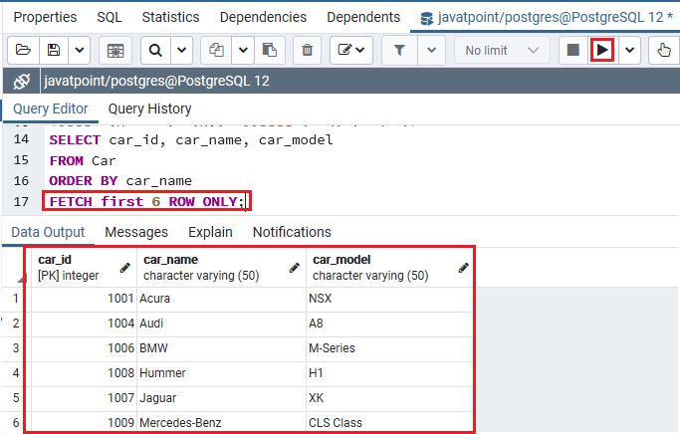Open the Messages tab
Viewport: 680px width, 434px height.
(136, 232)
